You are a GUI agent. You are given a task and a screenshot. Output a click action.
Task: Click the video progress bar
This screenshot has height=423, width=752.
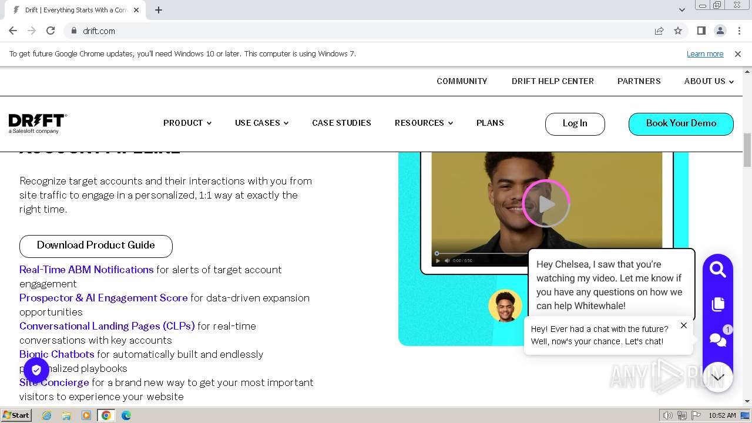[x=482, y=253]
